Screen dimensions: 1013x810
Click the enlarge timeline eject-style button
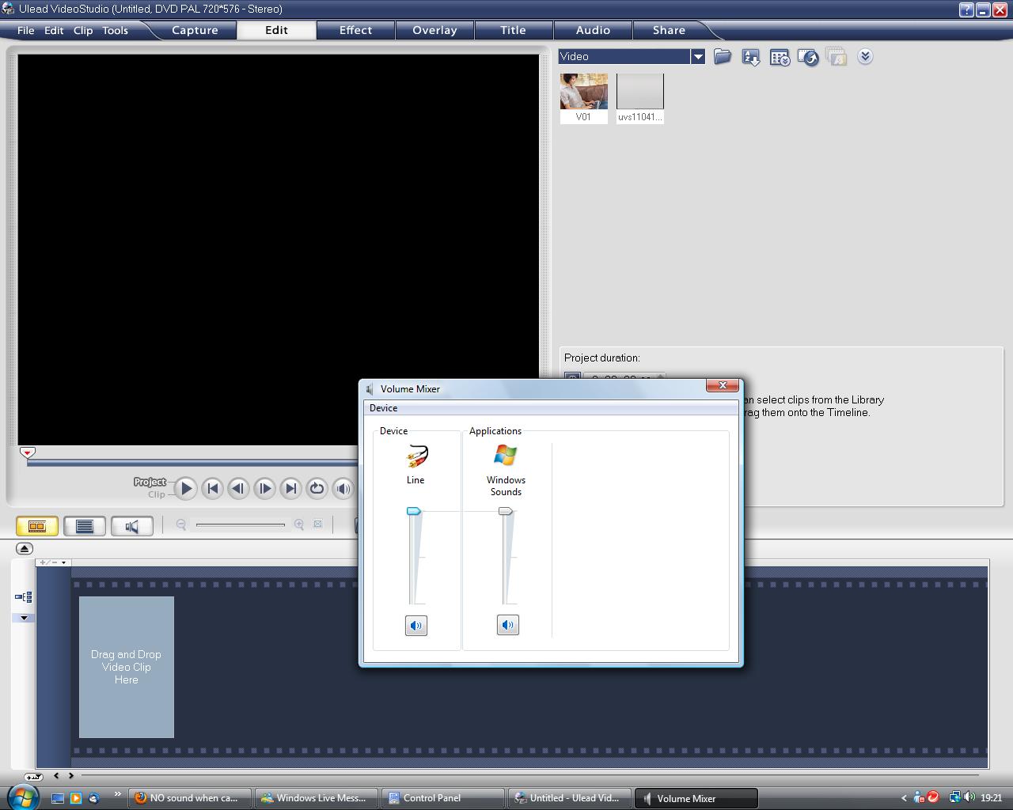pos(24,548)
